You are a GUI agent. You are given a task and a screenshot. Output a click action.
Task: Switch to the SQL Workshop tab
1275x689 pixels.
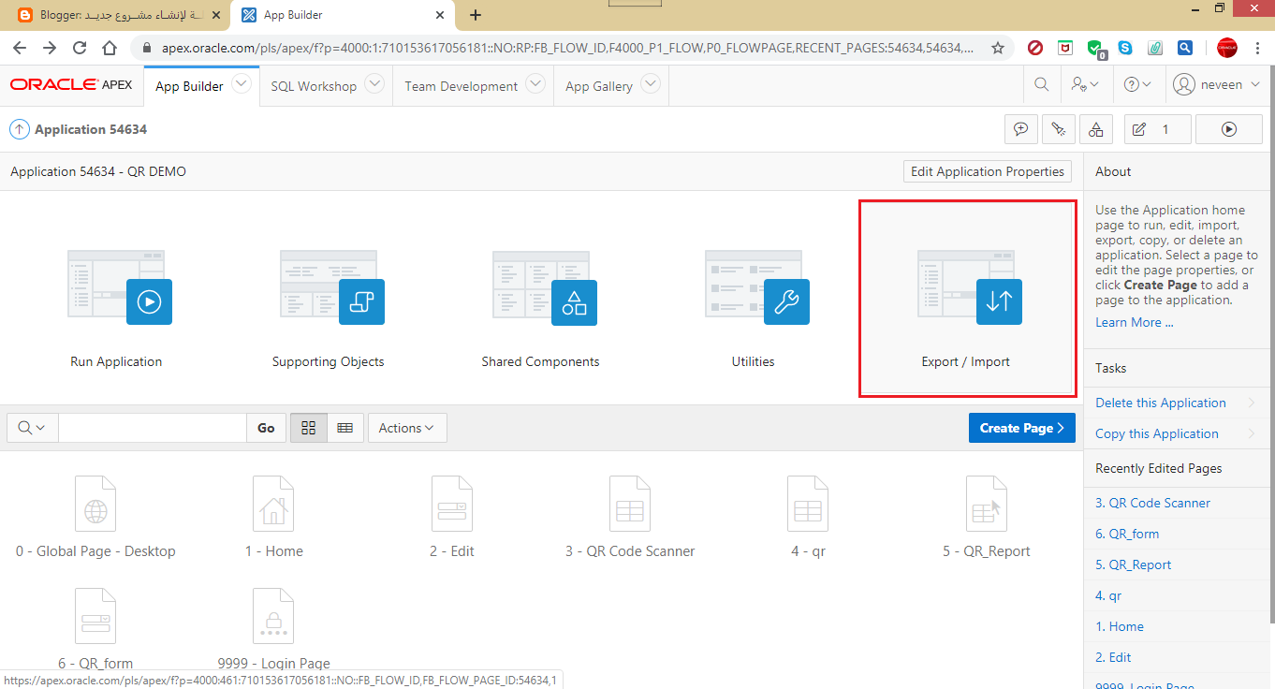(315, 84)
